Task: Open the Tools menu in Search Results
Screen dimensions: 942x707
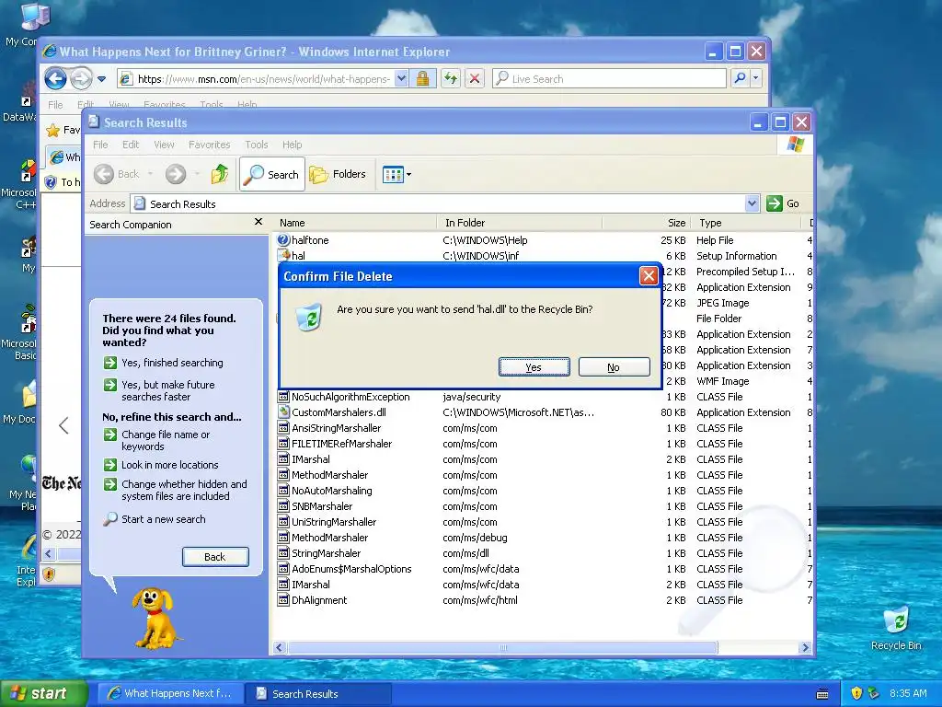Action: [257, 145]
